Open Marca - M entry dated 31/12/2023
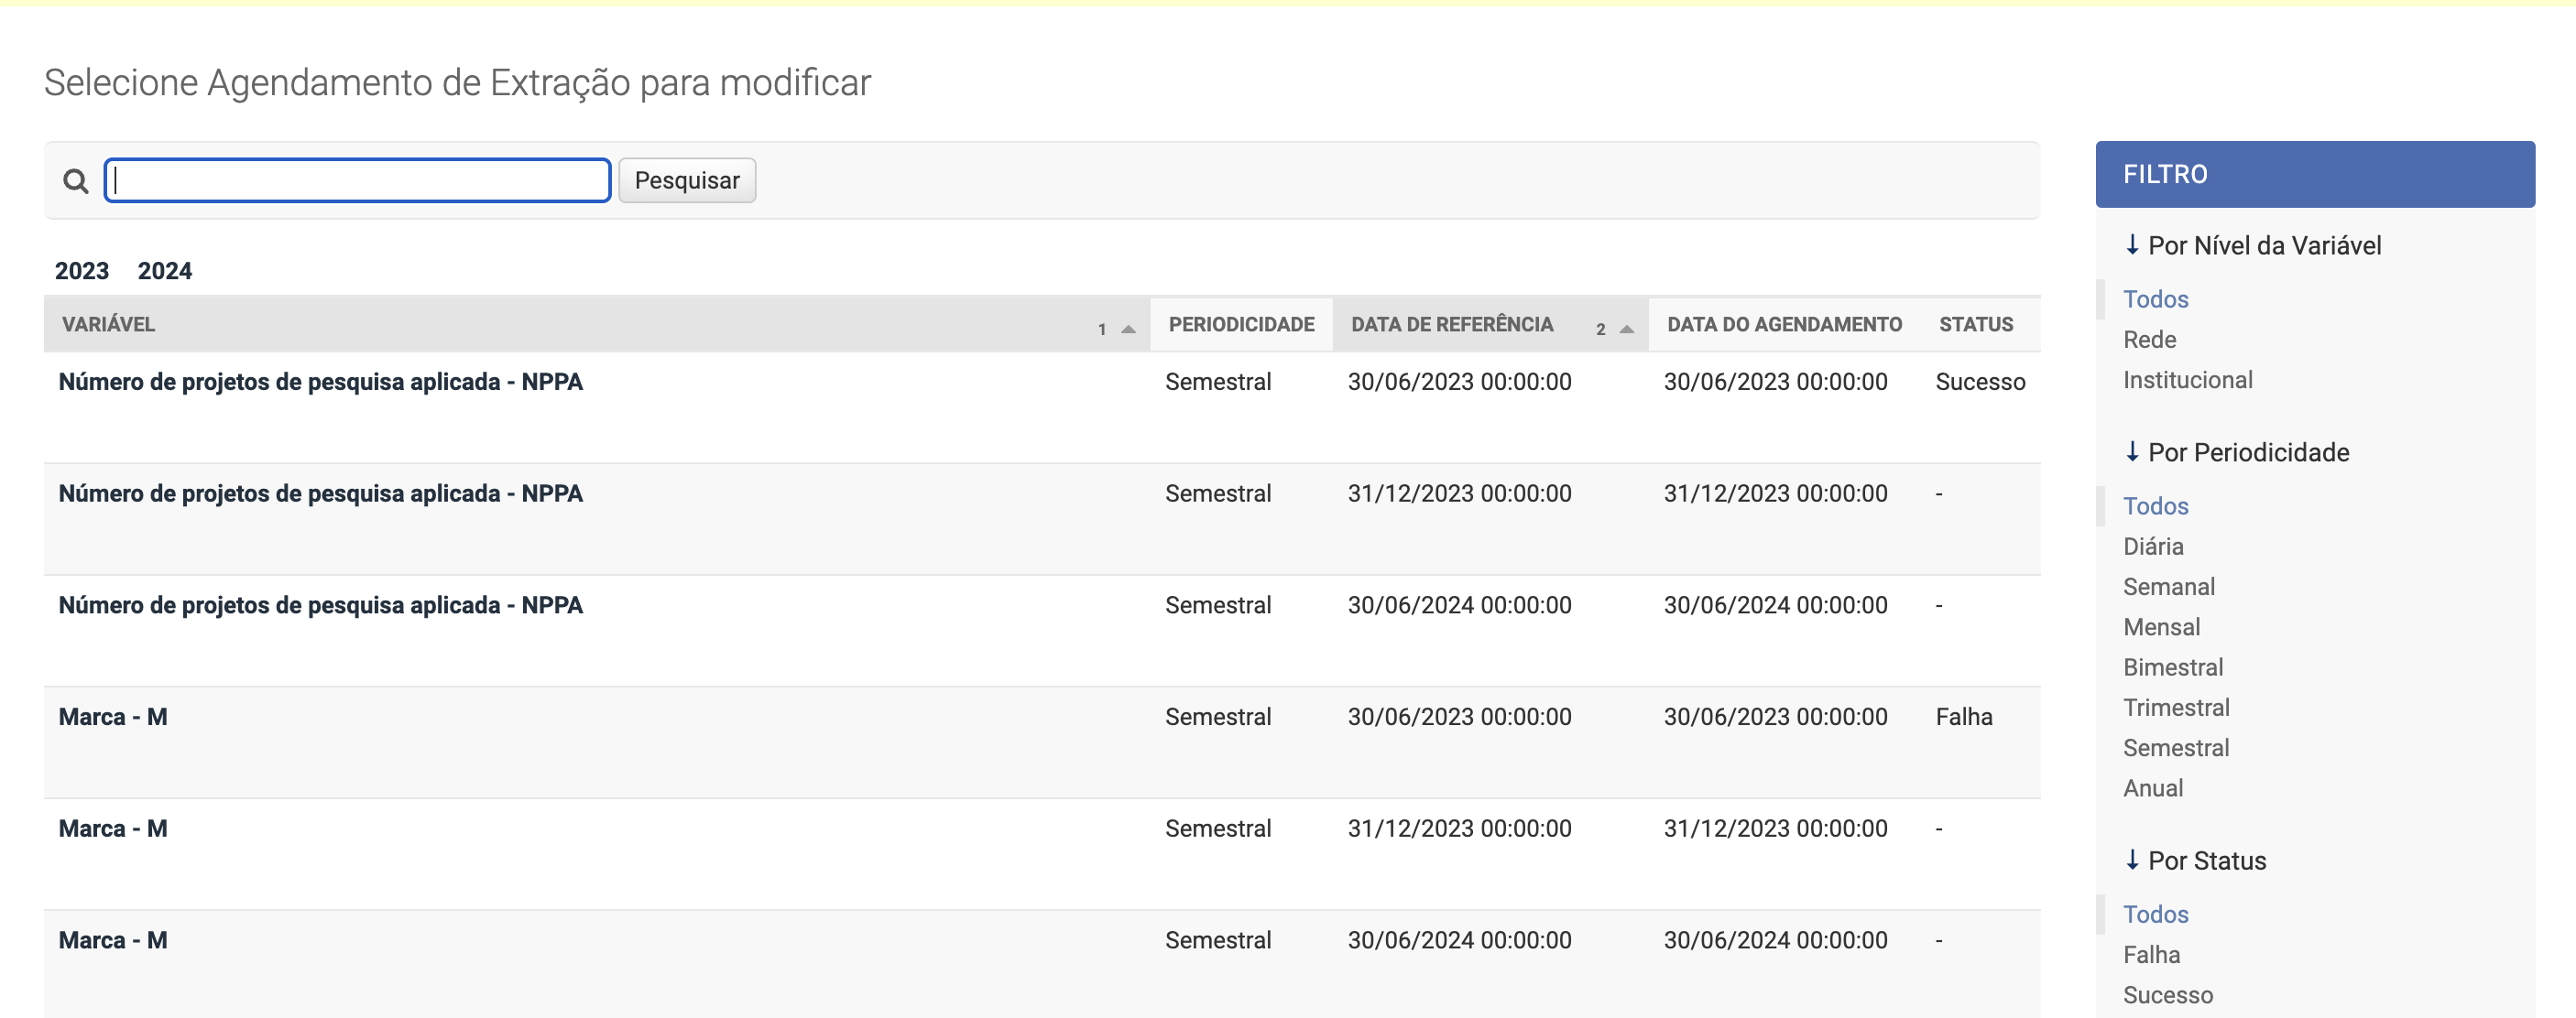Screen dimensions: 2576x1018 point(113,829)
